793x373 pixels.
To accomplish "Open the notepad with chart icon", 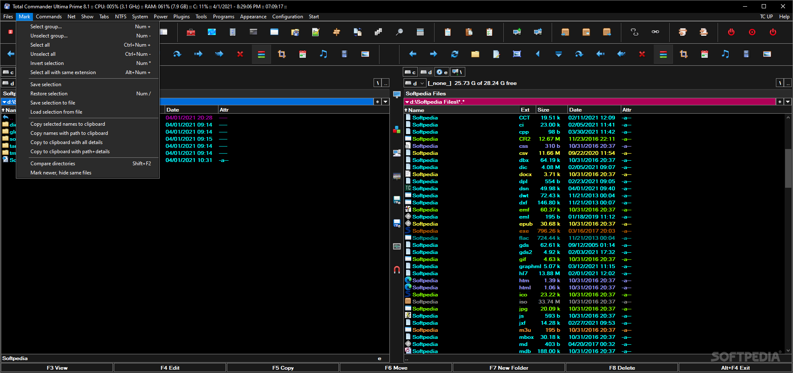I will (x=316, y=32).
